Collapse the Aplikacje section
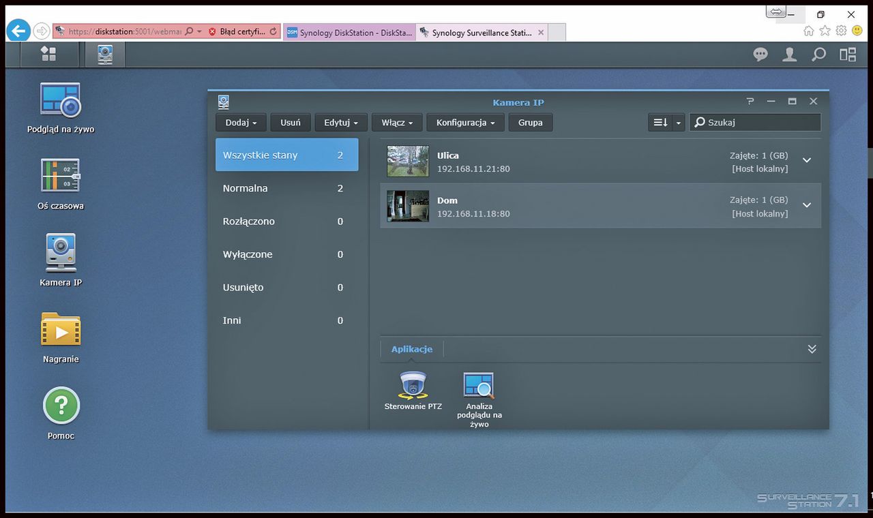Screen dimensions: 873x518 pyautogui.click(x=812, y=349)
